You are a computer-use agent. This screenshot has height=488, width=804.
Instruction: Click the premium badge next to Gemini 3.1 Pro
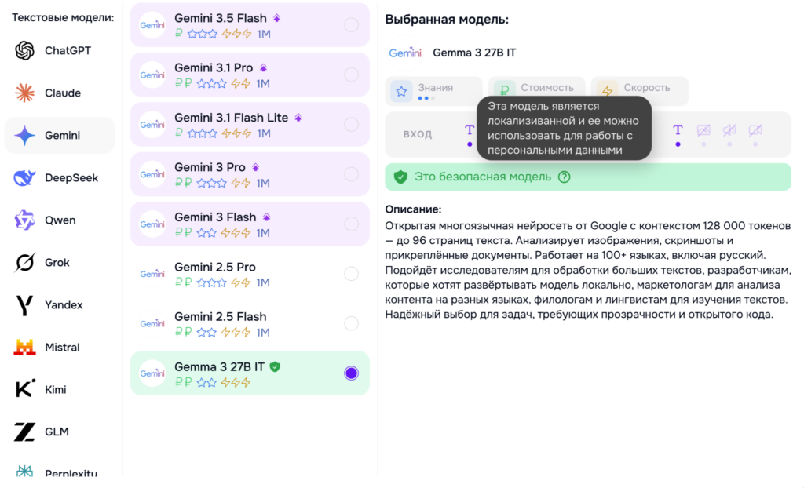(x=264, y=68)
